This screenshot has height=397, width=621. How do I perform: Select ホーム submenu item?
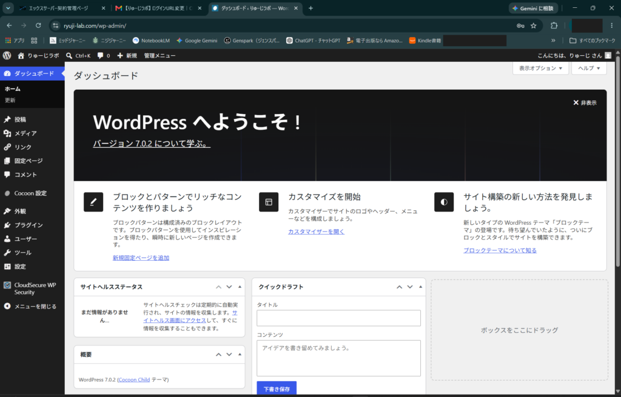(x=12, y=89)
